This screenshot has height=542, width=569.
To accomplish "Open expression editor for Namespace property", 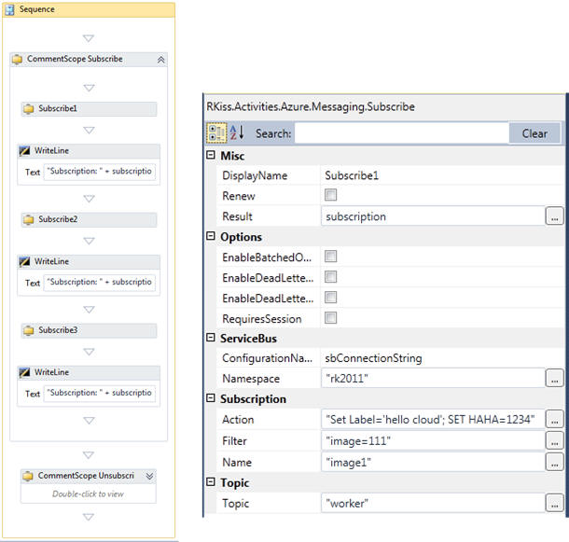I will click(x=554, y=378).
